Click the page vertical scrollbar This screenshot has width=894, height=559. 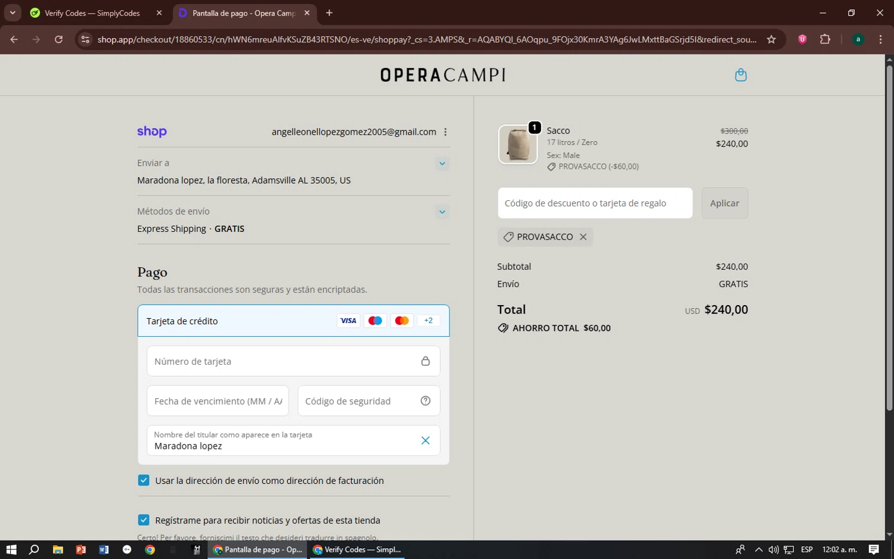pyautogui.click(x=889, y=237)
